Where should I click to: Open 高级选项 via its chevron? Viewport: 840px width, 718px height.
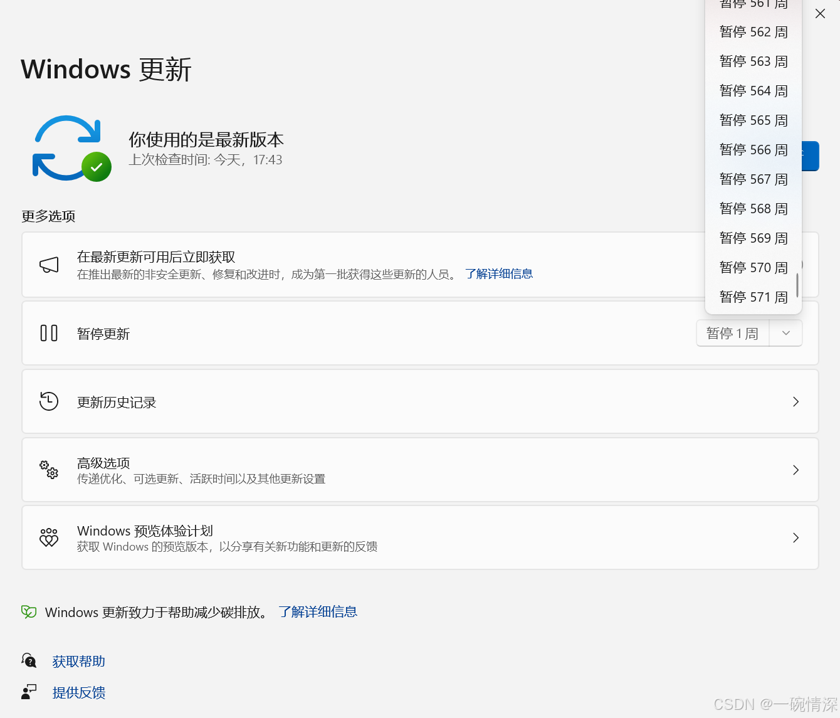pyautogui.click(x=795, y=470)
